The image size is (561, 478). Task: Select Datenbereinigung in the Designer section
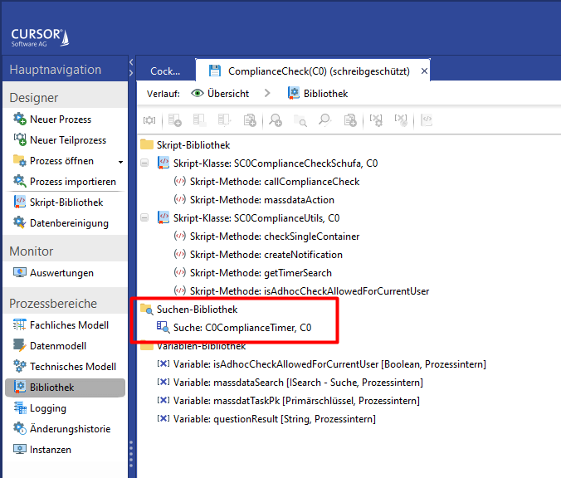click(x=68, y=222)
